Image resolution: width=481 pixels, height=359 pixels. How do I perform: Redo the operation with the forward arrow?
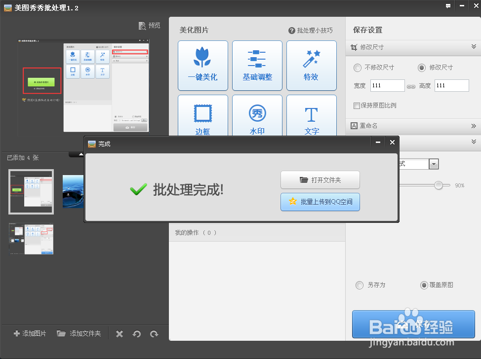click(154, 334)
